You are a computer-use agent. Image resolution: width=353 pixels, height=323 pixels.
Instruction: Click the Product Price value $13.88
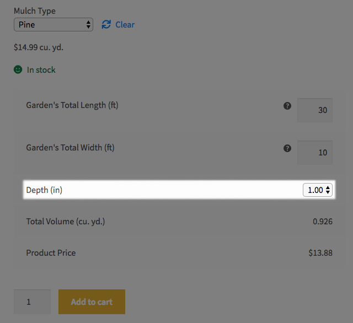tap(320, 253)
